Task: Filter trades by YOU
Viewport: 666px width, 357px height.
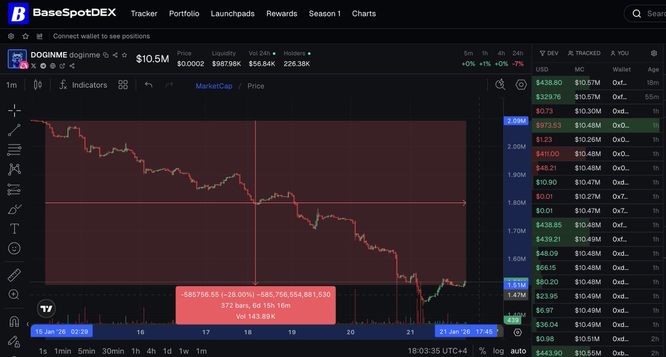Action: pyautogui.click(x=619, y=53)
